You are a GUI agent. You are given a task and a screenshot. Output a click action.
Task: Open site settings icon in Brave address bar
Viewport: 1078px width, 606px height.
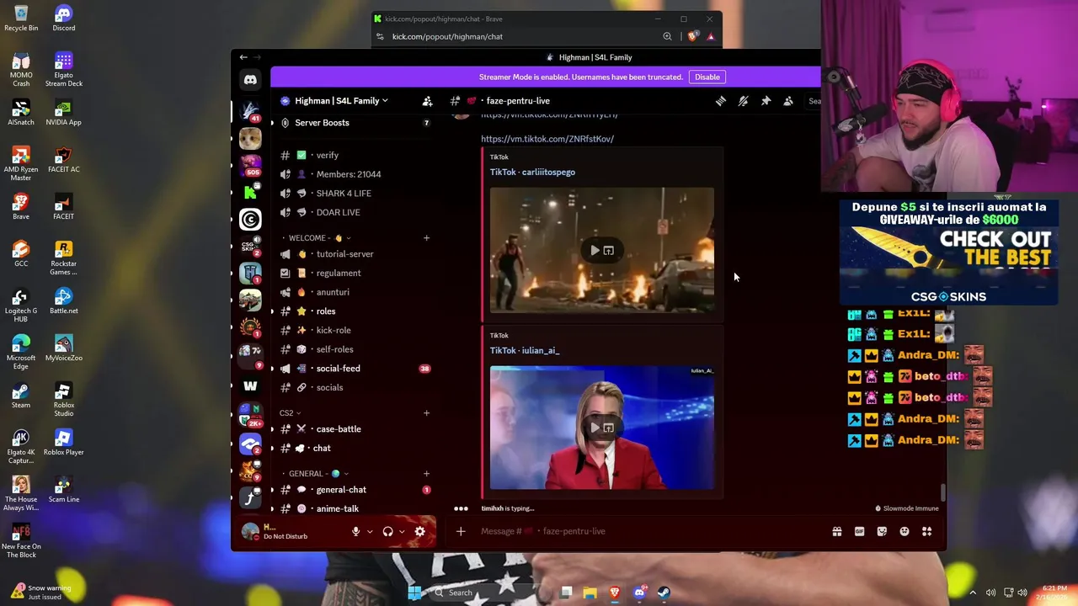(380, 36)
